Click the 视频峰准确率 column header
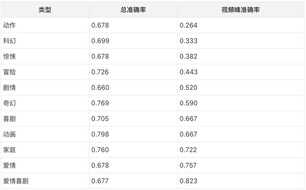This screenshot has width=306, height=190. (240, 10)
